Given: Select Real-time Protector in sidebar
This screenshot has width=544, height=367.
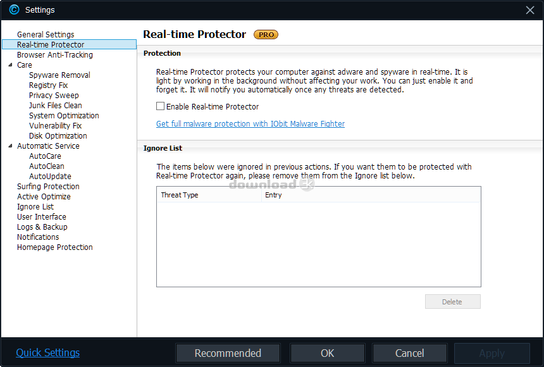Looking at the screenshot, I should (70, 44).
